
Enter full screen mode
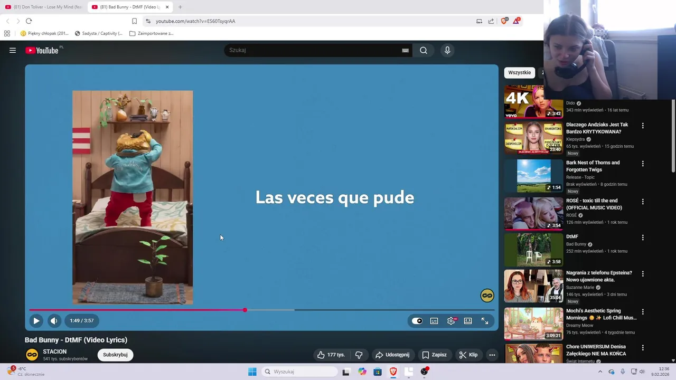[x=485, y=321]
